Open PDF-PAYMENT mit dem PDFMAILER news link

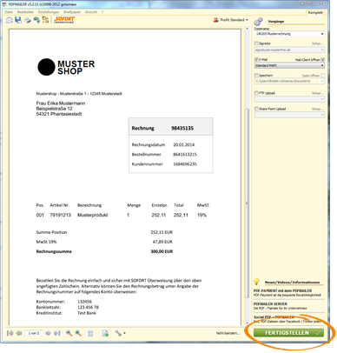[x=282, y=290]
